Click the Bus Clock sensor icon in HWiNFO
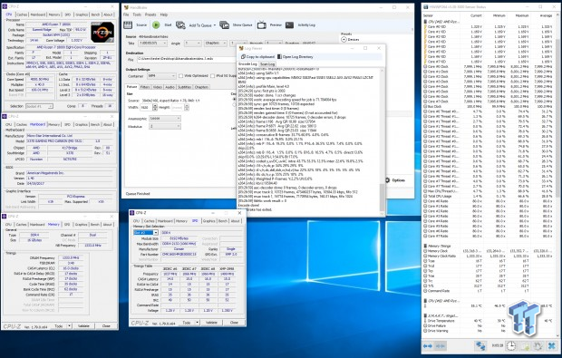Viewport: 562px width, 358px height. pos(425,106)
